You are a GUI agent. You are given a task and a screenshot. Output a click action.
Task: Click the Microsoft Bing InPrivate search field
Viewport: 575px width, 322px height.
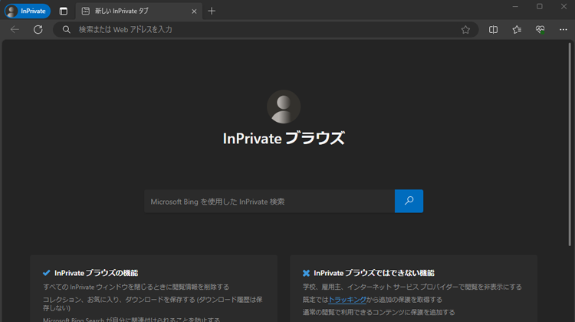270,202
